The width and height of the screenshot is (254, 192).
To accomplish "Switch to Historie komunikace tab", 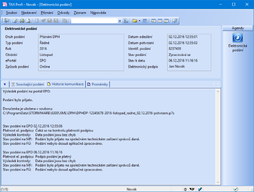I will tap(66, 84).
